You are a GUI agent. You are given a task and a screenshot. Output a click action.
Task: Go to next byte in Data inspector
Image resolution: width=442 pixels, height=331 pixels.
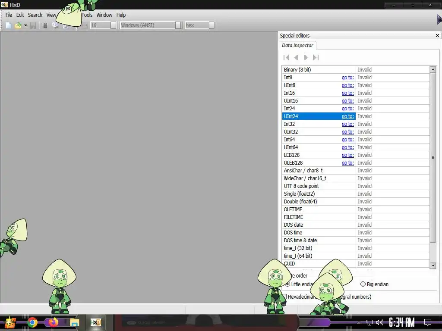[306, 57]
